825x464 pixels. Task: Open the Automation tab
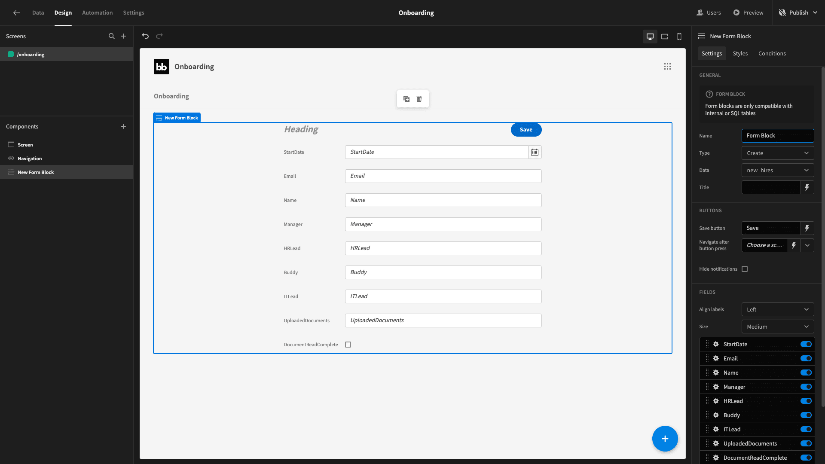tap(98, 13)
